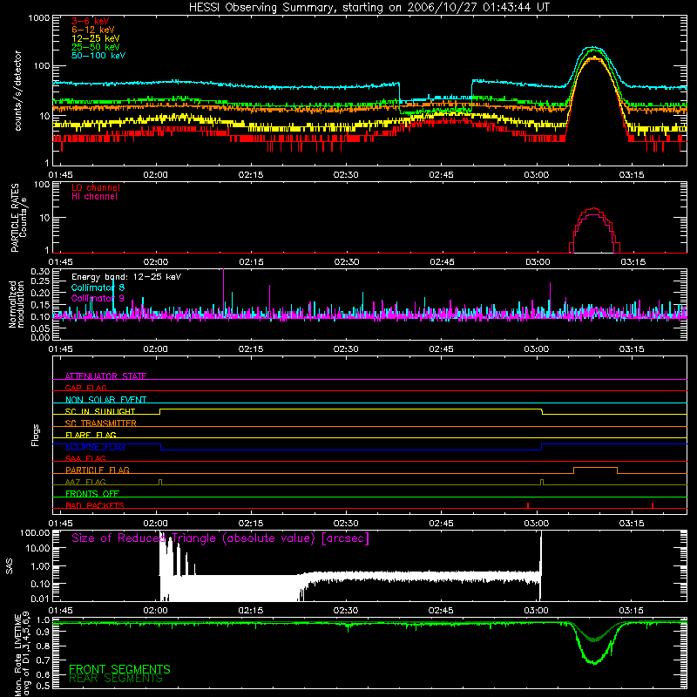697x697 pixels.
Task: Click the 'LO channel' legend label
Action: coord(96,188)
